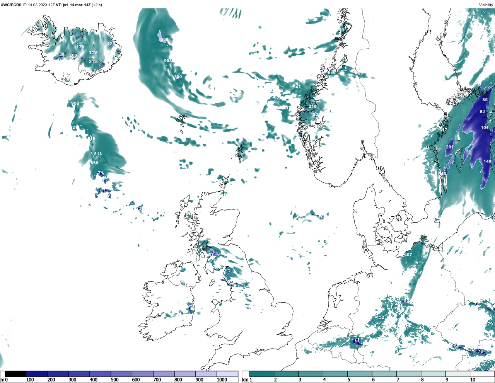The image size is (495, 383).
Task: Click the lightest 9–10 km swatch
Action: point(458,374)
